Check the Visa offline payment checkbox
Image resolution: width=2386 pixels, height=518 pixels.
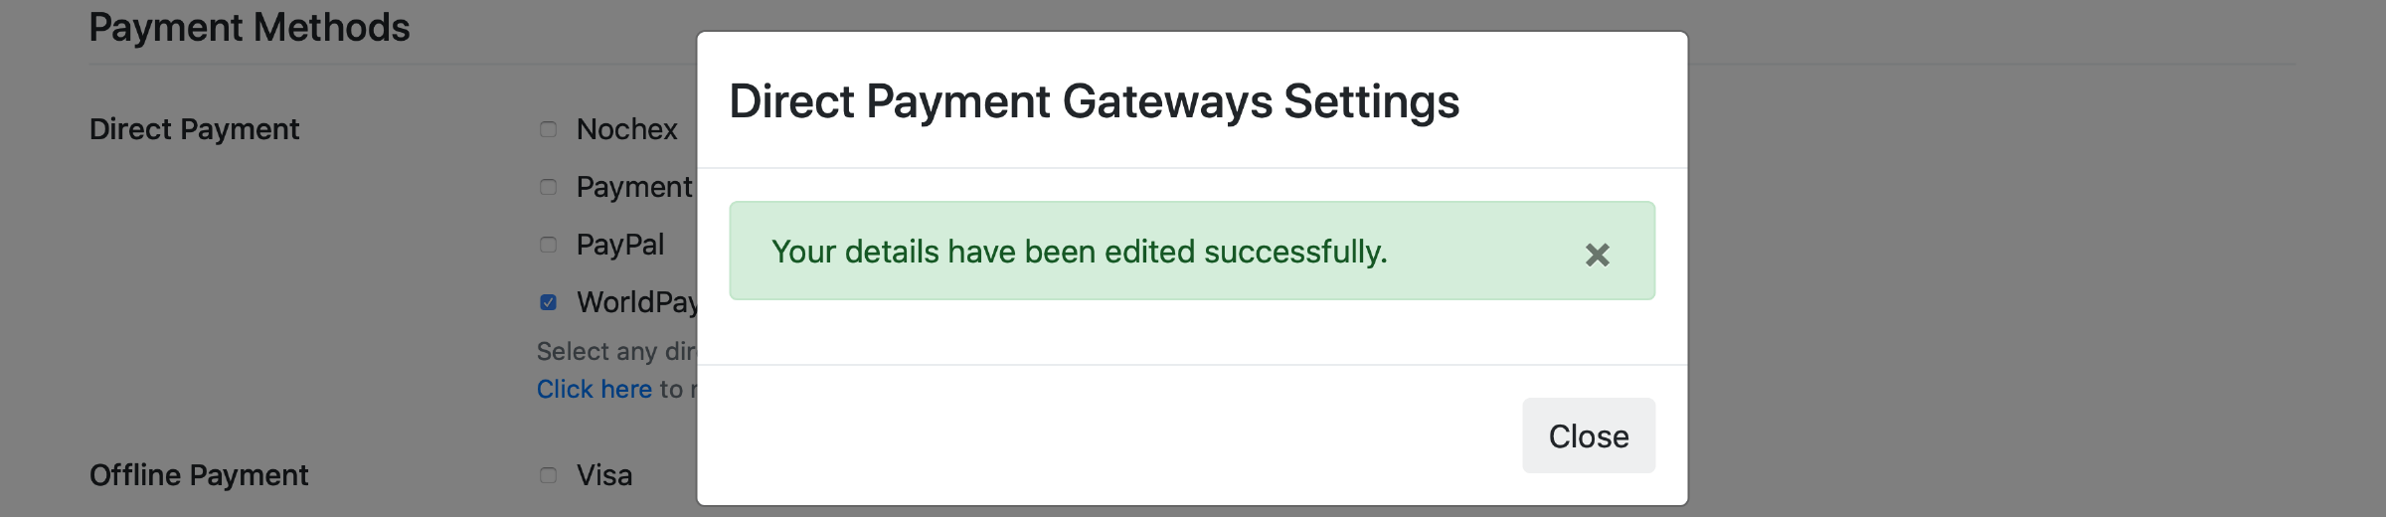548,475
